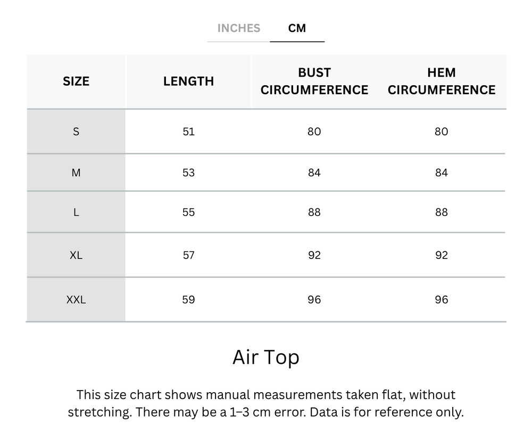The width and height of the screenshot is (532, 439).
Task: Select the S size row label
Action: [x=76, y=132]
